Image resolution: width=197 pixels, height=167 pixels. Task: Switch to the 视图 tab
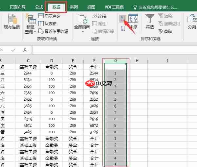tap(91, 7)
